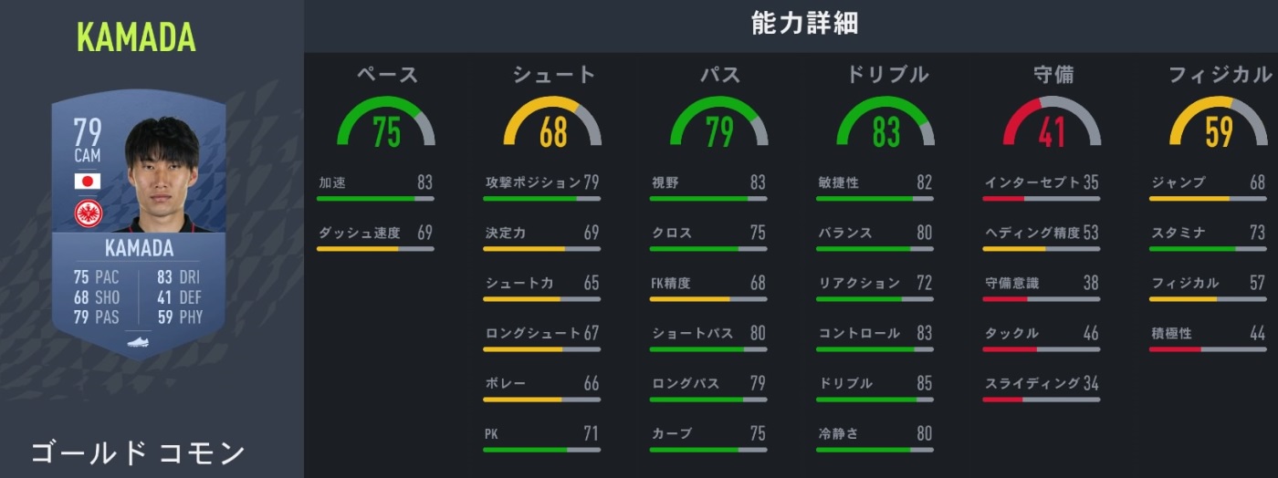The height and width of the screenshot is (478, 1278).
Task: Click the Japan flag icon on card
Action: 88,181
